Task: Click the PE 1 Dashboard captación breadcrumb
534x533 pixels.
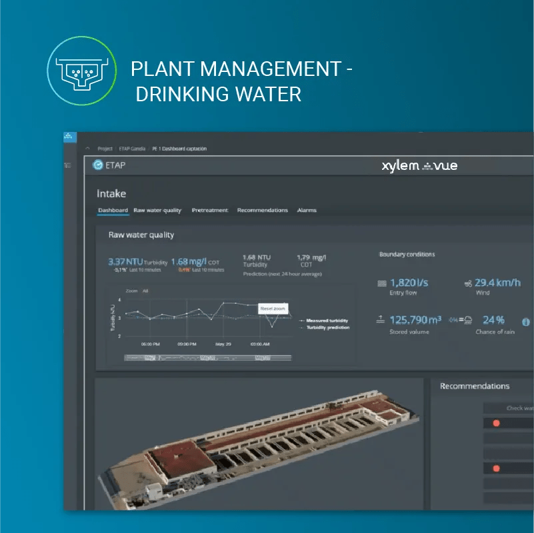Action: (179, 149)
